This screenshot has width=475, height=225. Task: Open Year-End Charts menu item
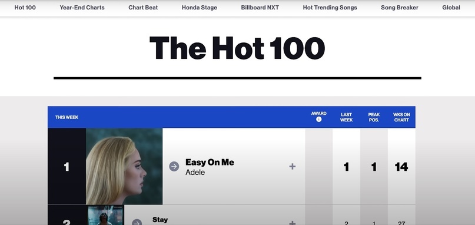82,8
